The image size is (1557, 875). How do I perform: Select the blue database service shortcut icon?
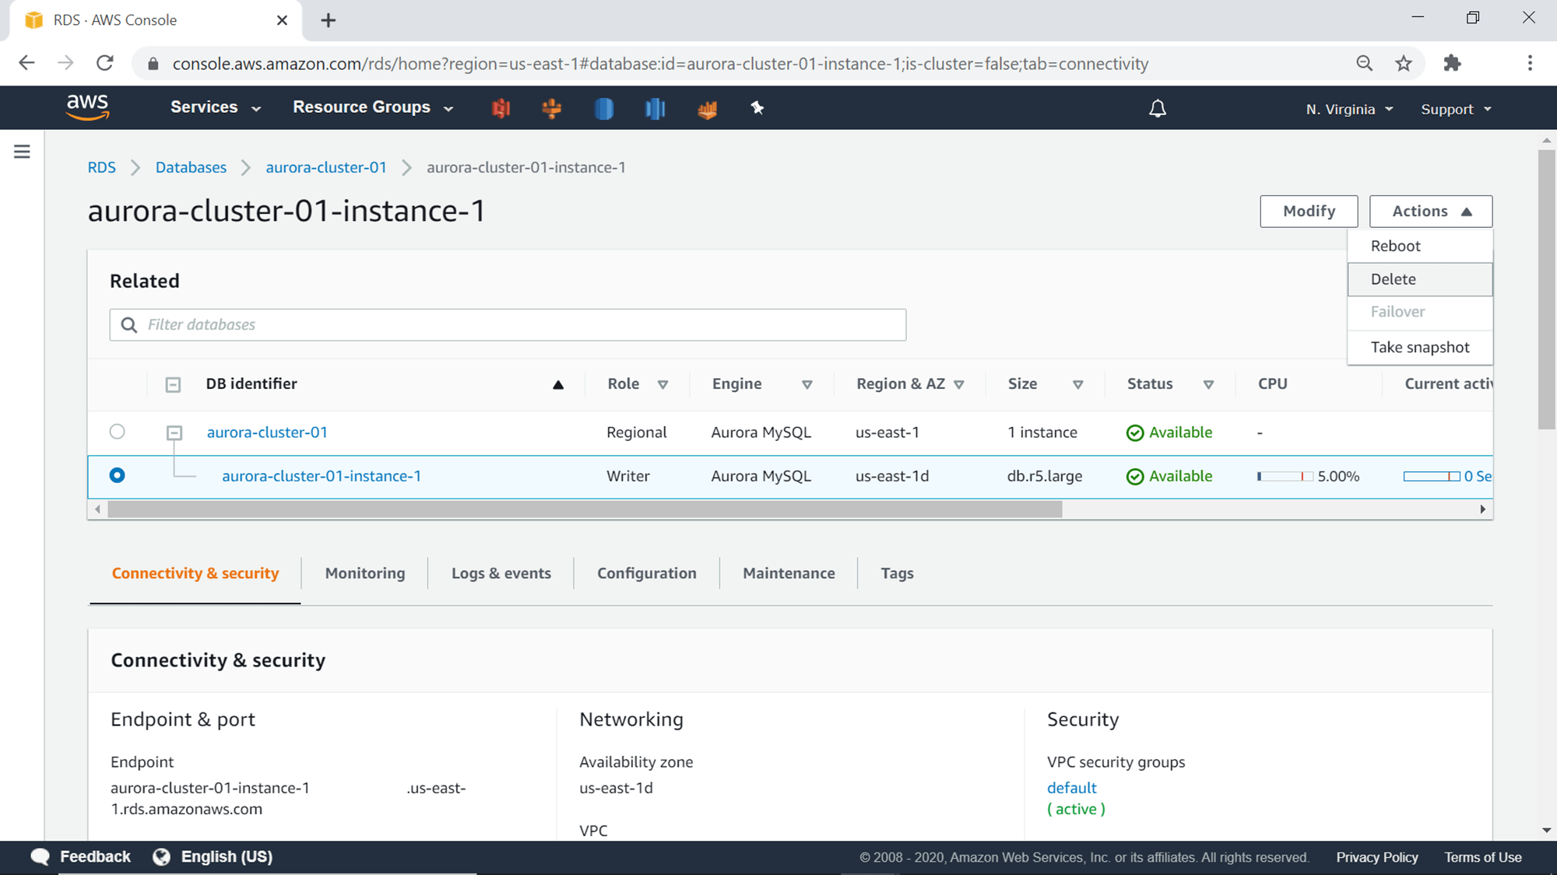(603, 108)
